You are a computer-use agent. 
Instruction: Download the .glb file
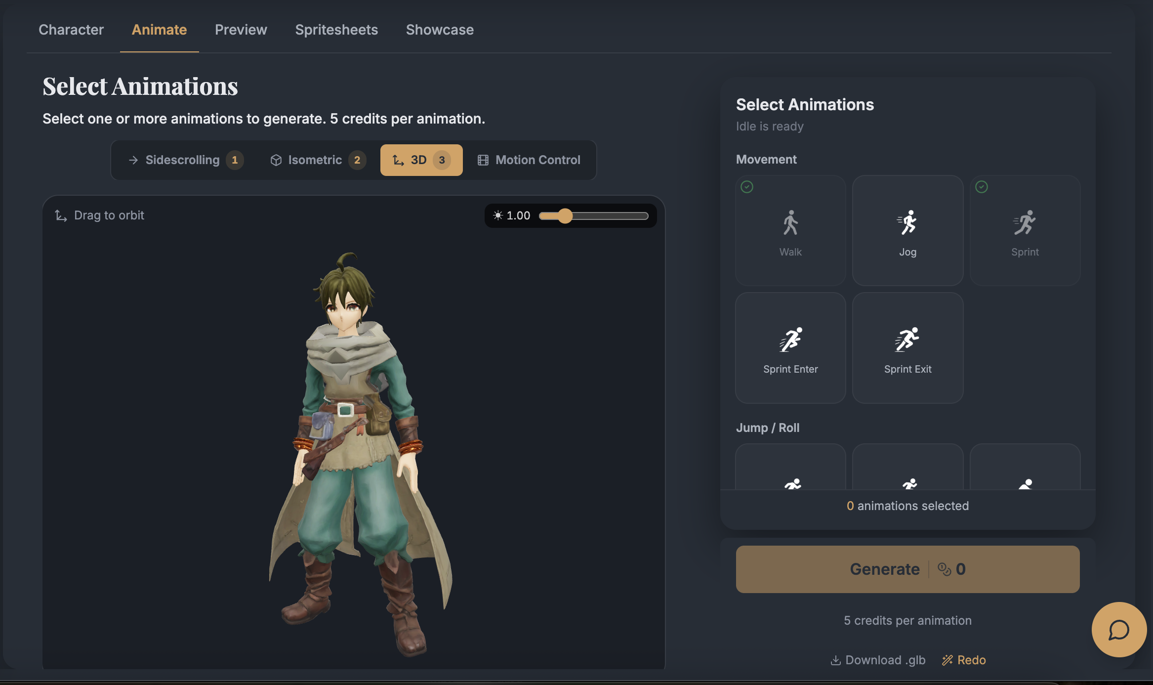coord(878,660)
